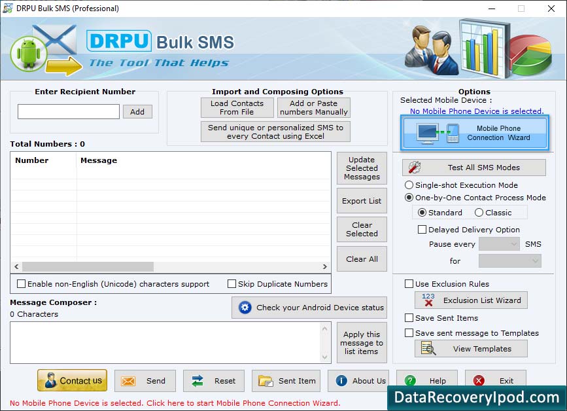This screenshot has width=567, height=411.
Task: Click the Clear Selected button
Action: point(362,229)
